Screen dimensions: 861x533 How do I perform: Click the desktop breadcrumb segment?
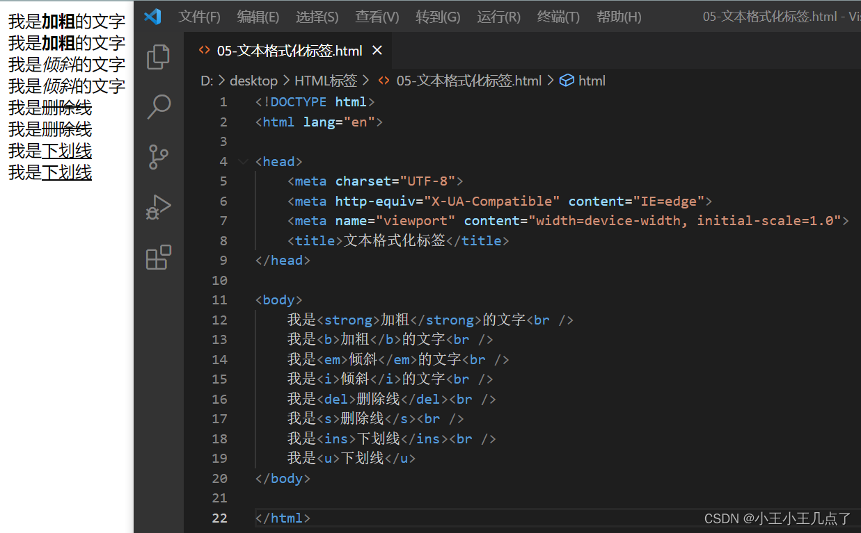(x=253, y=81)
